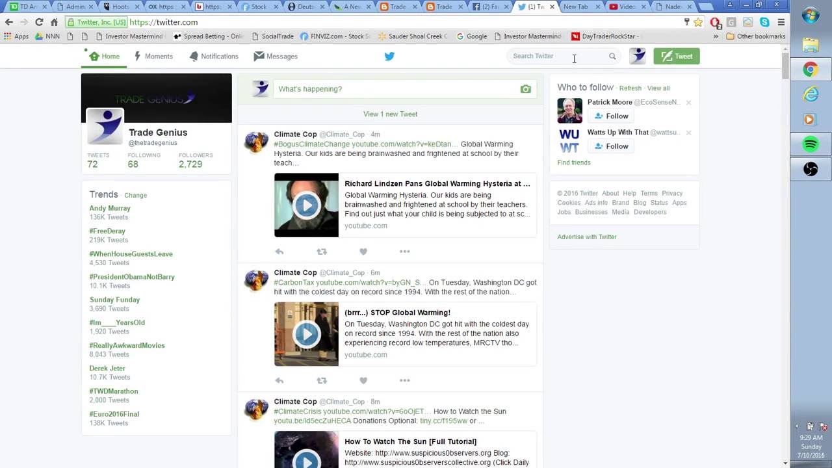The width and height of the screenshot is (832, 468).
Task: Open the Other bookmarks folder
Action: [756, 36]
